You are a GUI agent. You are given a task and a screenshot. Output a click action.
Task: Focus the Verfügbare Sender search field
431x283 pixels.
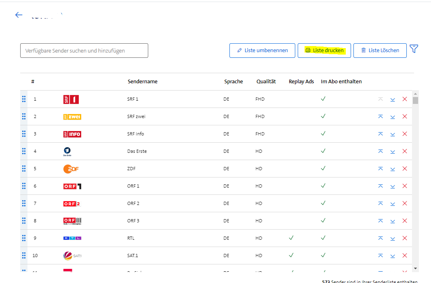tap(84, 51)
